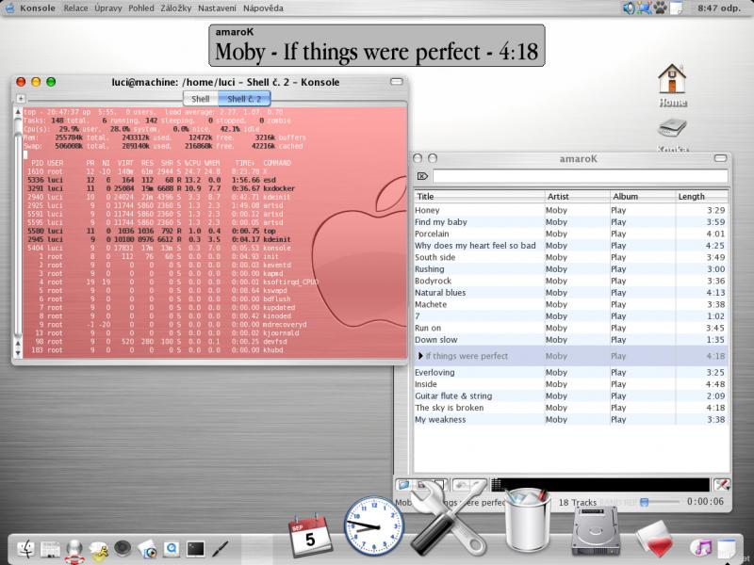Clear the amaroK playlist filter field

click(421, 176)
